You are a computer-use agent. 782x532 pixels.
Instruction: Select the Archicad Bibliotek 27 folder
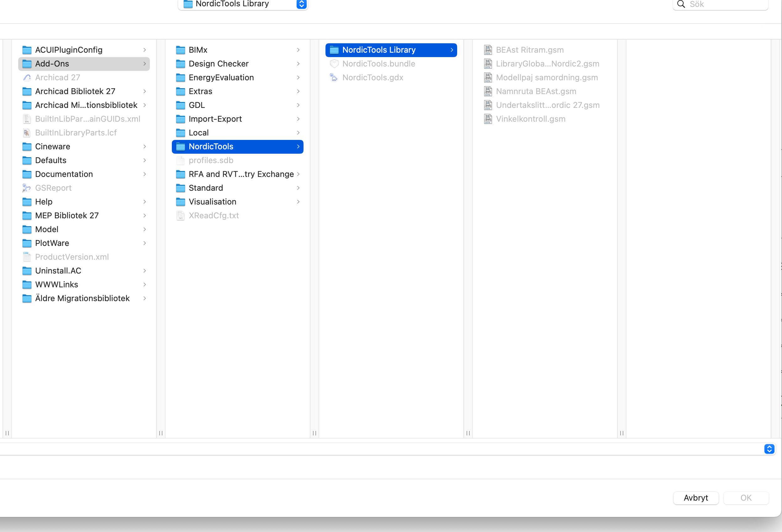coord(75,92)
